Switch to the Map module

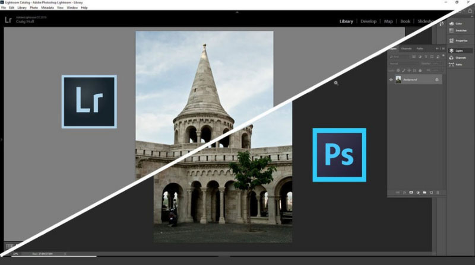coord(388,21)
